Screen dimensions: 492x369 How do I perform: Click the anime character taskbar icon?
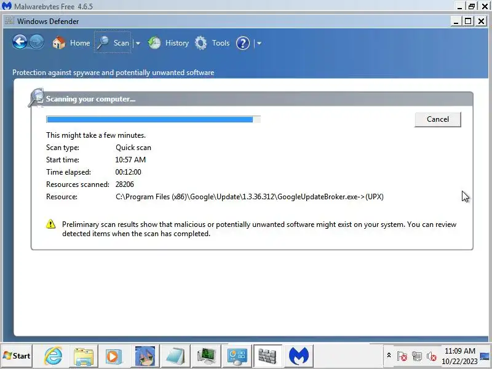click(145, 356)
